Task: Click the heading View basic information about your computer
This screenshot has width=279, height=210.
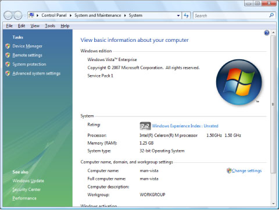Action: click(x=134, y=40)
